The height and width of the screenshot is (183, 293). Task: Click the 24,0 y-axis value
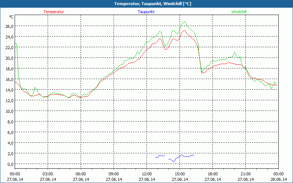point(10,37)
